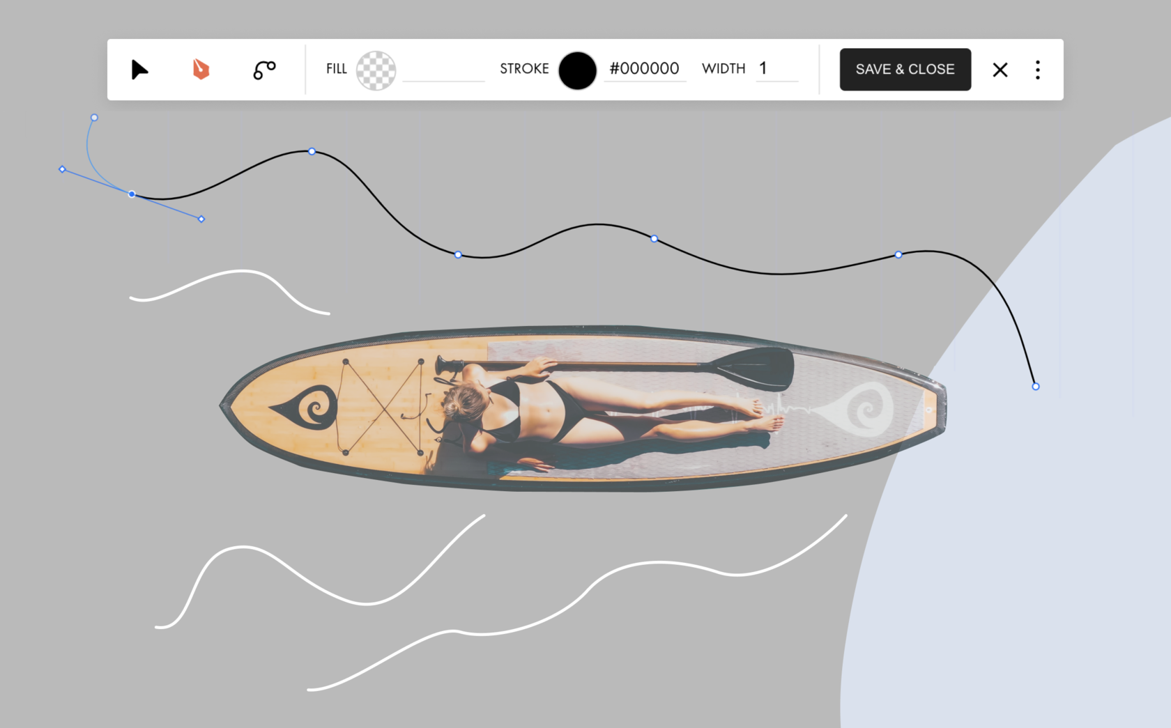The width and height of the screenshot is (1171, 728).
Task: Select the anchor point at first curve peak
Action: (x=312, y=151)
